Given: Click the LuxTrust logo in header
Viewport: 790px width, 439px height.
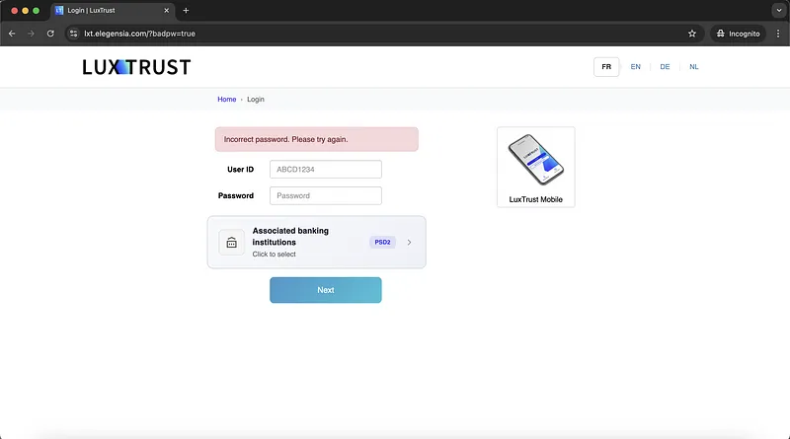Looking at the screenshot, I should click(x=136, y=67).
